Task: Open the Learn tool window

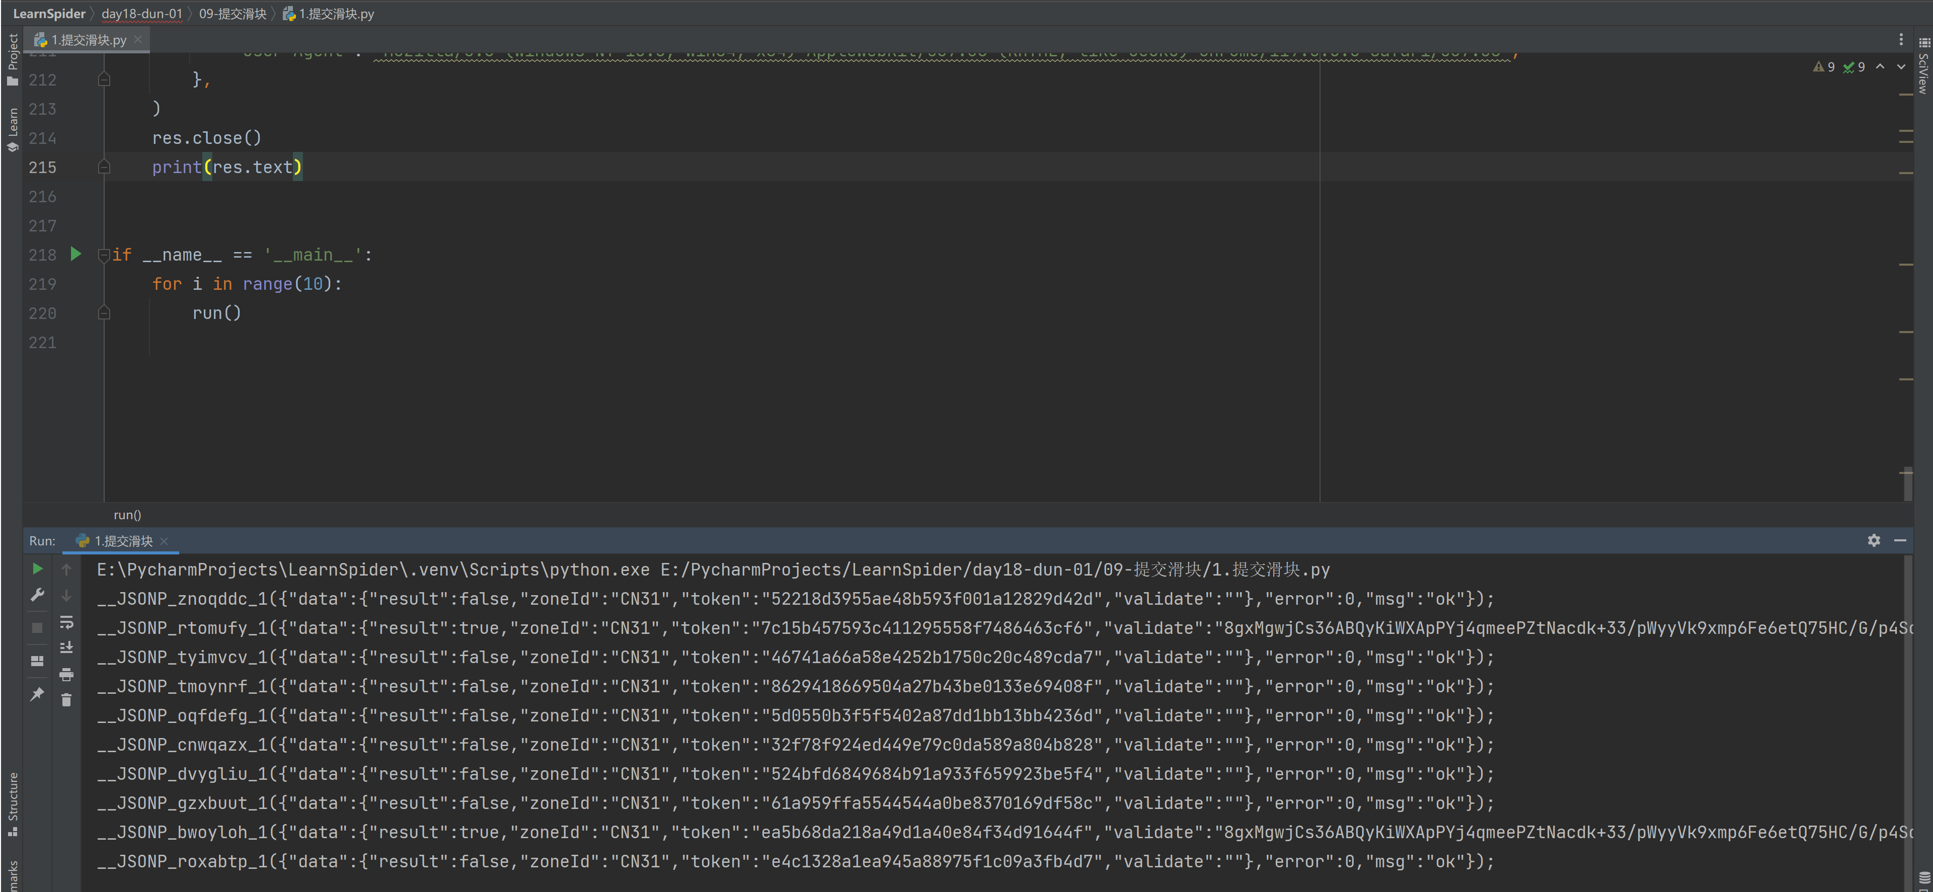Action: 12,129
